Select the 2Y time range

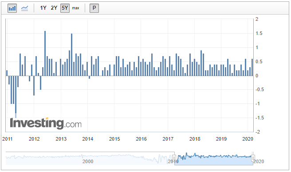pyautogui.click(x=54, y=8)
